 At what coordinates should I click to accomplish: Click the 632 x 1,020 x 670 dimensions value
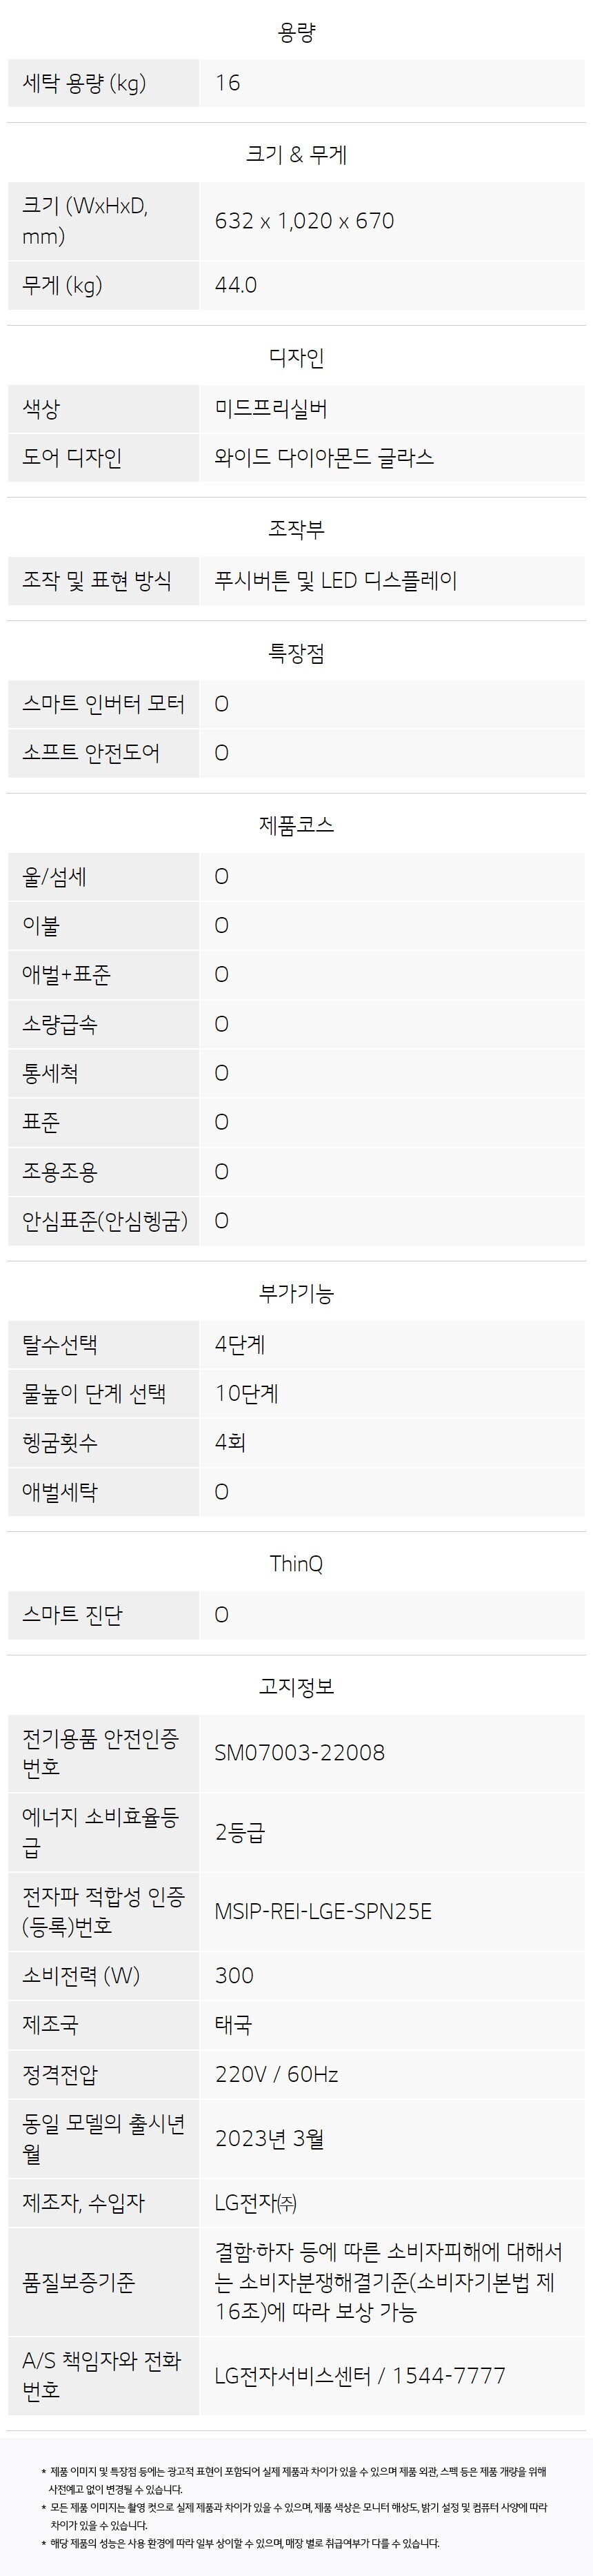(304, 221)
